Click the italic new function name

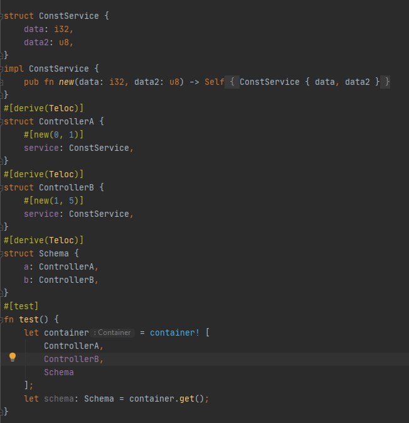tap(66, 82)
